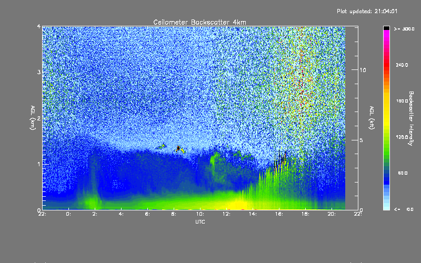This screenshot has height=263, width=421.
Task: Click the '5' tick on kft axis
Action: point(362,140)
